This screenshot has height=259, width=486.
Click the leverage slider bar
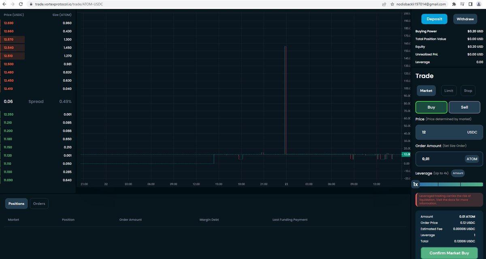(451, 185)
